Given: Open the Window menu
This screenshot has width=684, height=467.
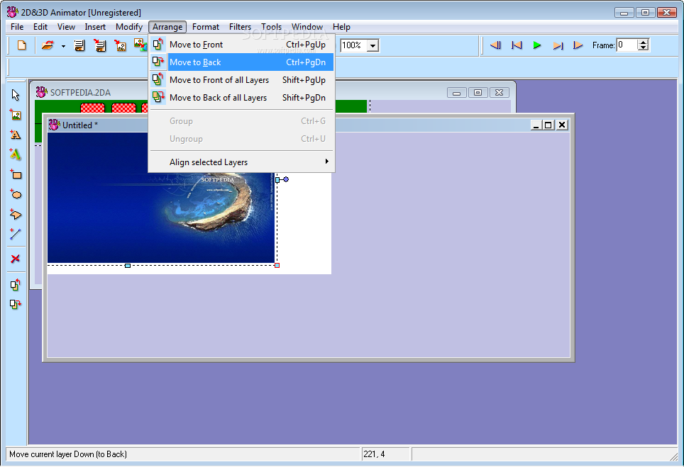Looking at the screenshot, I should tap(307, 27).
